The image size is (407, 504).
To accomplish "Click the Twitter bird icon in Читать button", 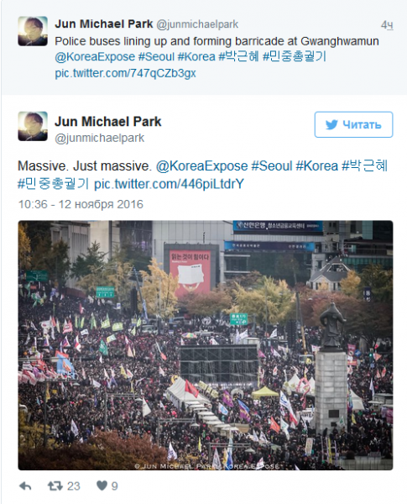I will tap(331, 124).
